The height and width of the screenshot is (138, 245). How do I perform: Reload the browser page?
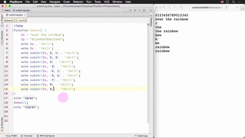[226, 8]
